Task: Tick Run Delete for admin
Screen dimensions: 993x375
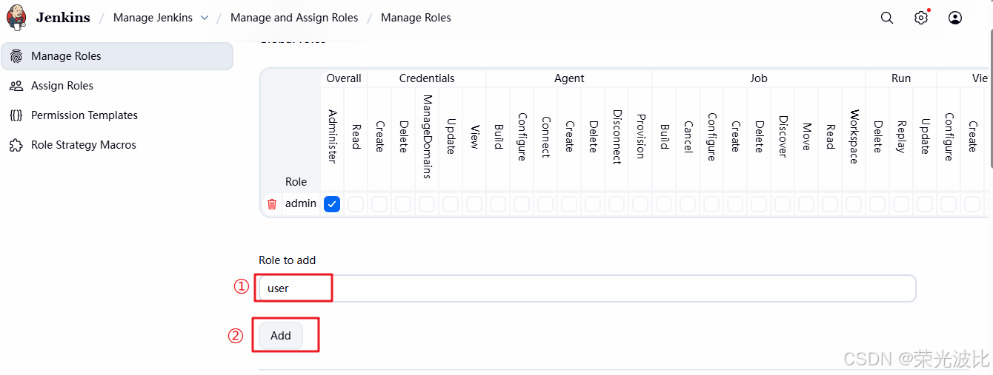Action: [877, 204]
